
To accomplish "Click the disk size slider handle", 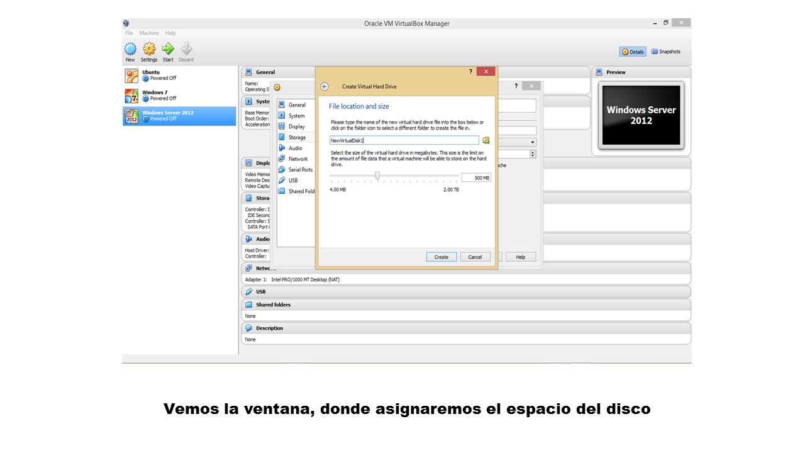I will 377,176.
